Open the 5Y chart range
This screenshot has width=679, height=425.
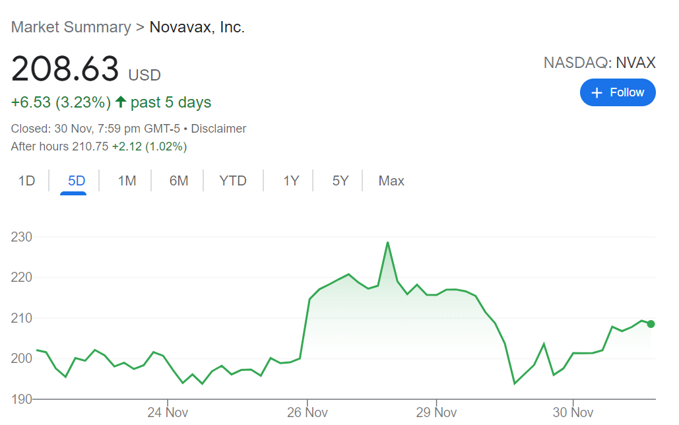(340, 181)
